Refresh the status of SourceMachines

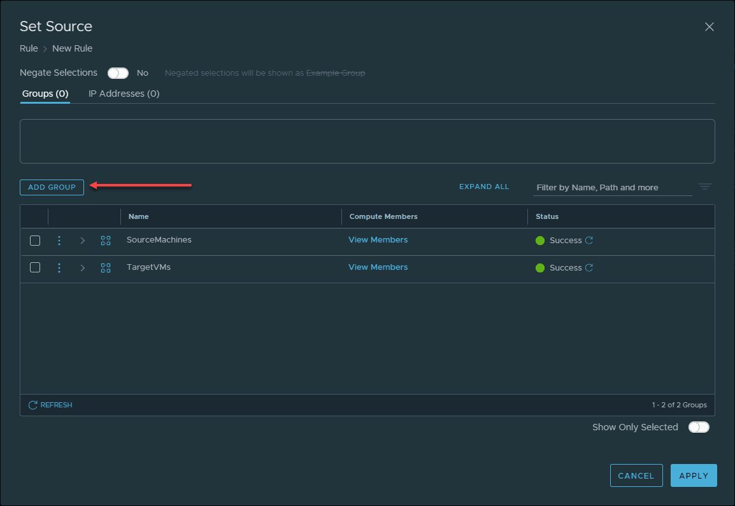tap(589, 241)
